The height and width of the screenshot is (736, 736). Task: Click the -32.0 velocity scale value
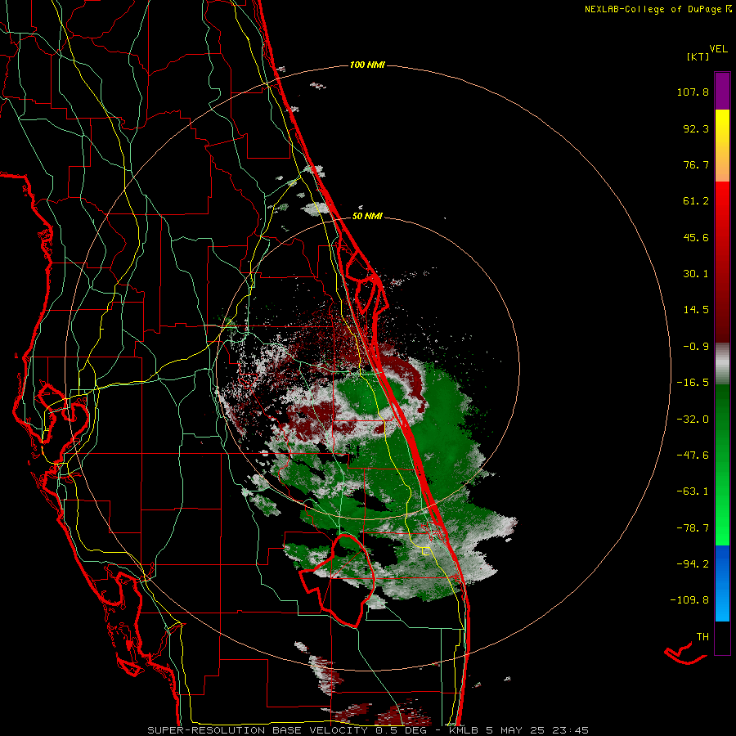click(693, 420)
